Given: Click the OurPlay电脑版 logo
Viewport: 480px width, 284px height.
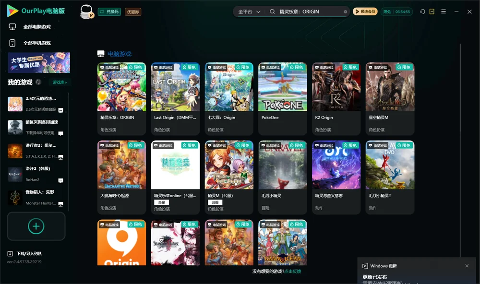Looking at the screenshot, I should pos(36,11).
